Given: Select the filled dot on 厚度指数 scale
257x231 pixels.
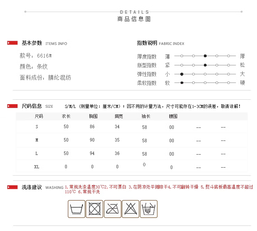Looking at the screenshot, I should click(x=205, y=56).
